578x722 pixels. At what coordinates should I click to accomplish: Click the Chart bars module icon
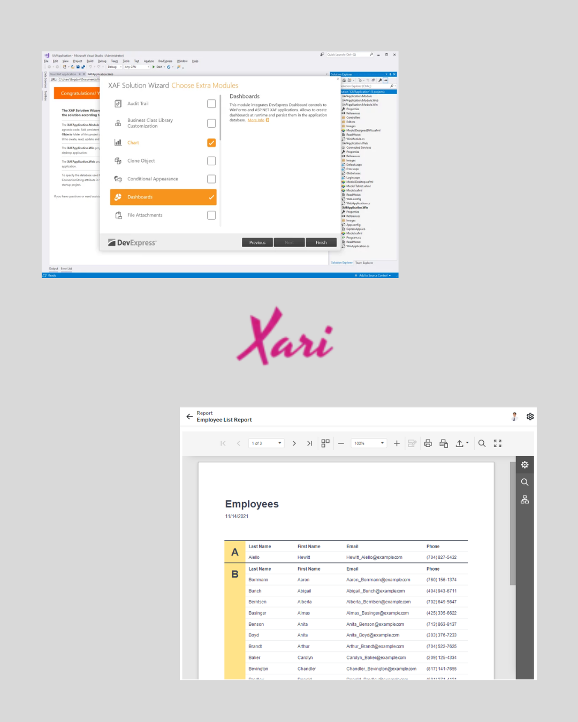point(118,143)
